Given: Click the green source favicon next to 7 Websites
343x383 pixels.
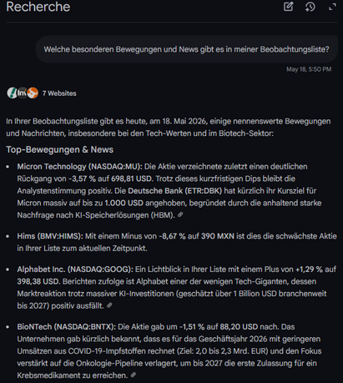Looking at the screenshot, I should (x=12, y=93).
